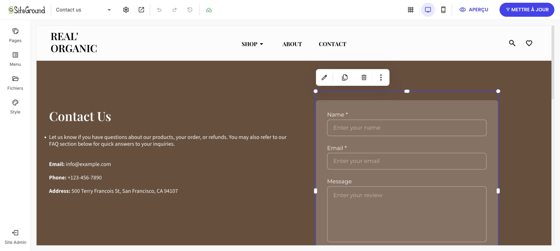Image resolution: width=560 pixels, height=251 pixels.
Task: Click the redo arrow
Action: coord(175,10)
